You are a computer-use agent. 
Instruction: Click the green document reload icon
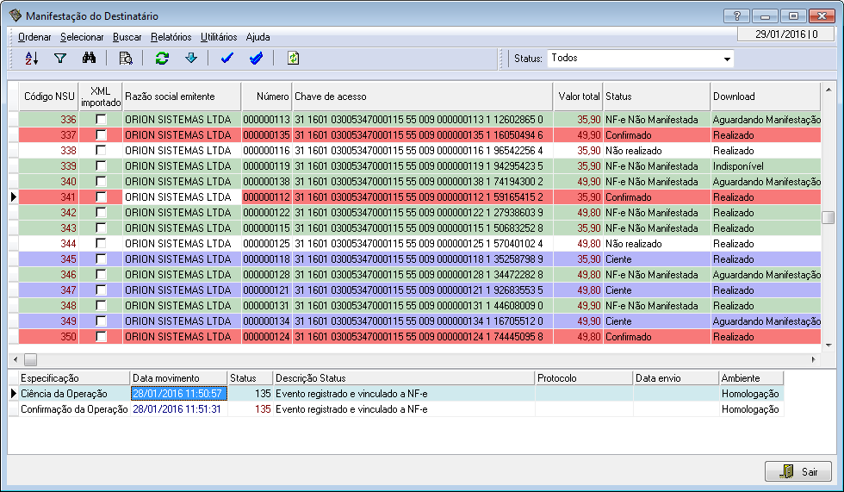pyautogui.click(x=293, y=59)
